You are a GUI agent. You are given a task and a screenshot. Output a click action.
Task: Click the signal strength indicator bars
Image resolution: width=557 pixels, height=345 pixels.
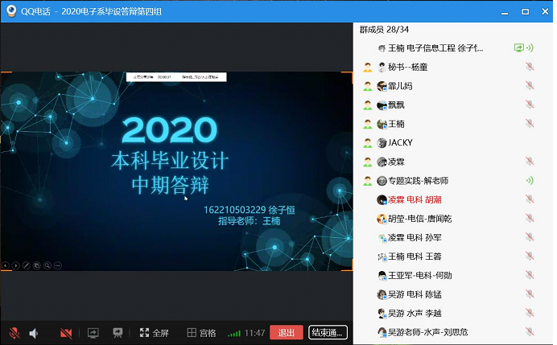pos(233,333)
